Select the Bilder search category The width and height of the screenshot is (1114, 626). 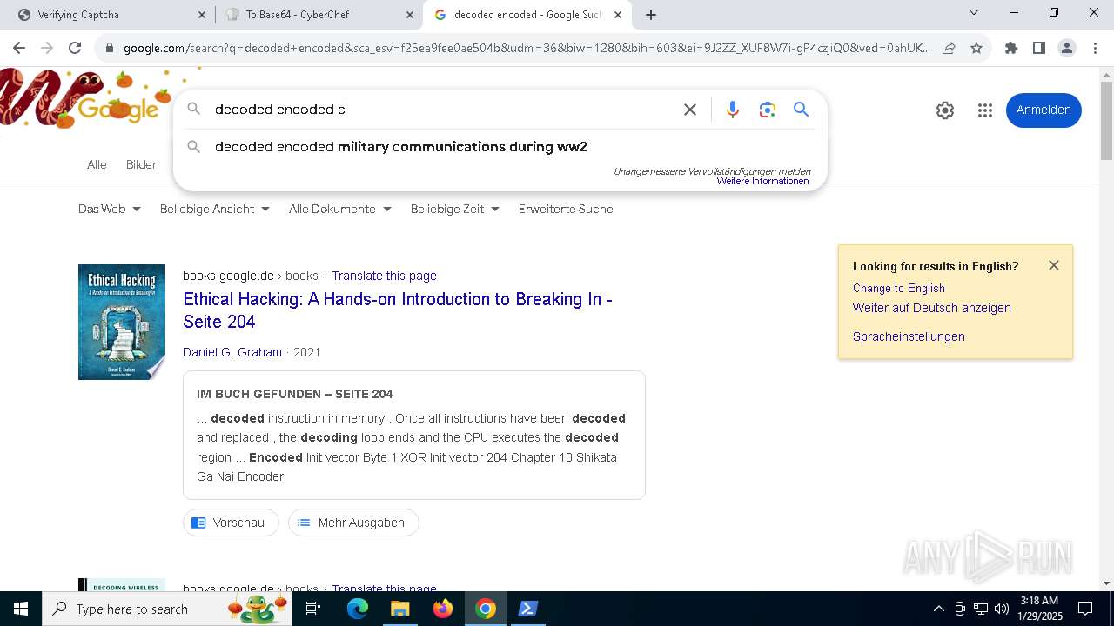[x=141, y=164]
